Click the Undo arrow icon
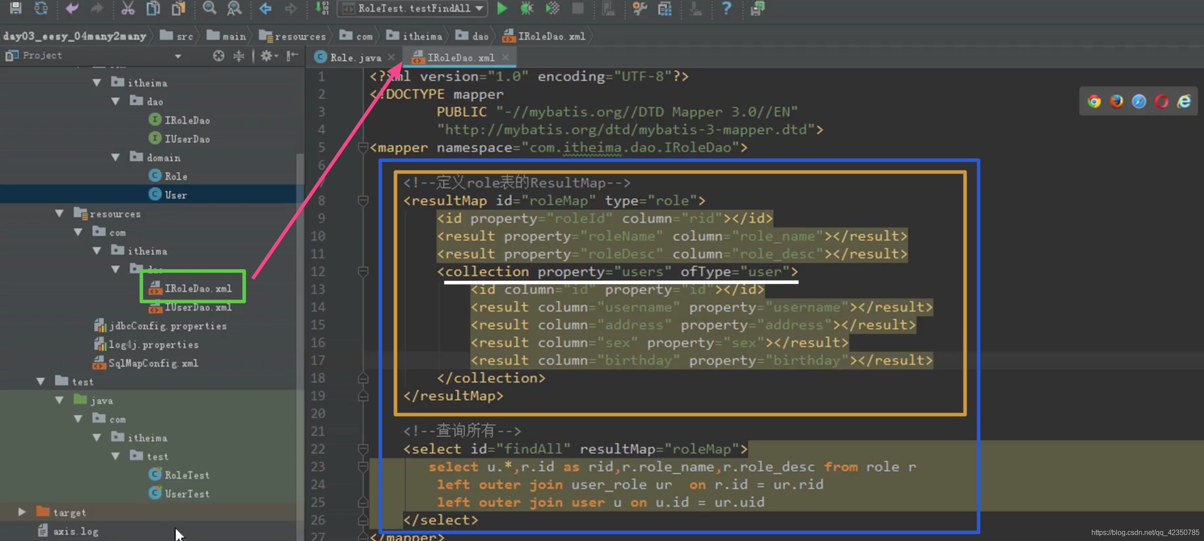 (71, 8)
